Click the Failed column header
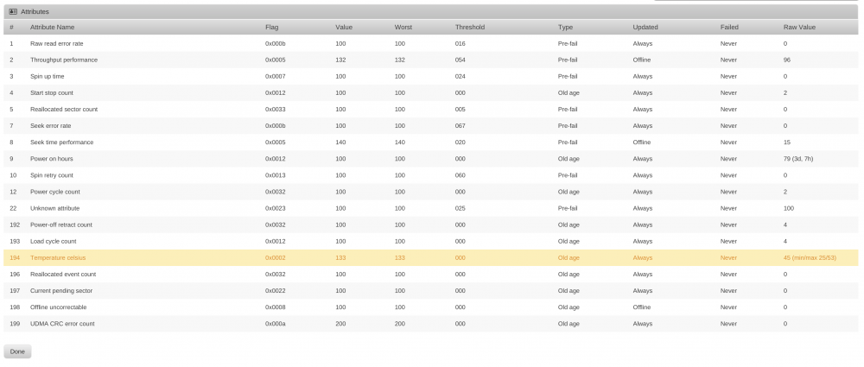The height and width of the screenshot is (367, 864). 729,27
